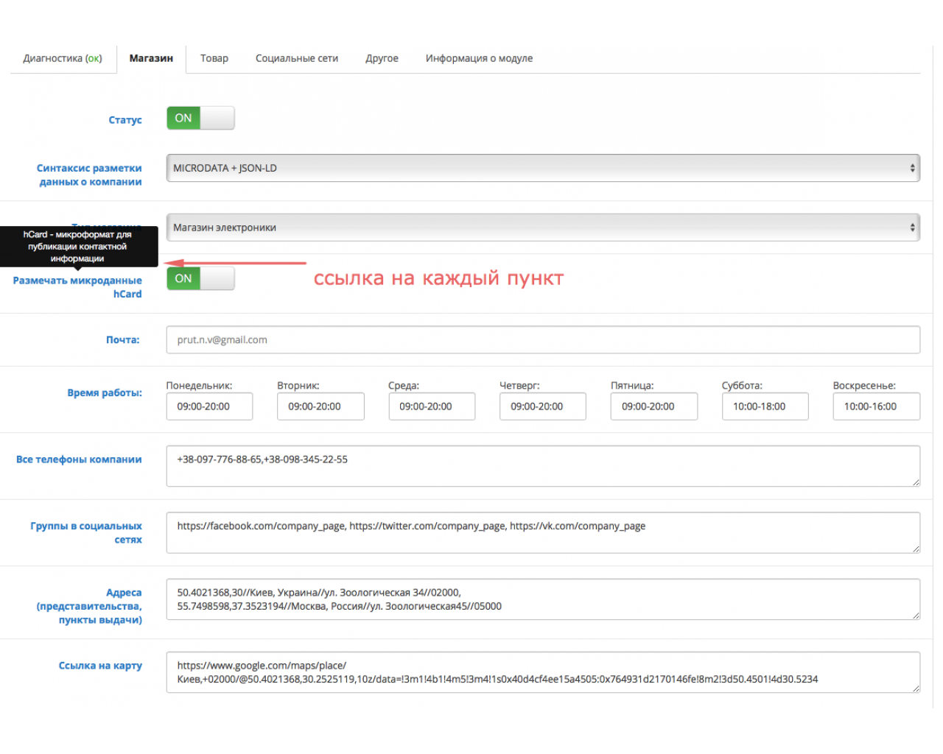Open the Магазин электроники dropdown
This screenshot has height=754, width=943.
click(543, 228)
